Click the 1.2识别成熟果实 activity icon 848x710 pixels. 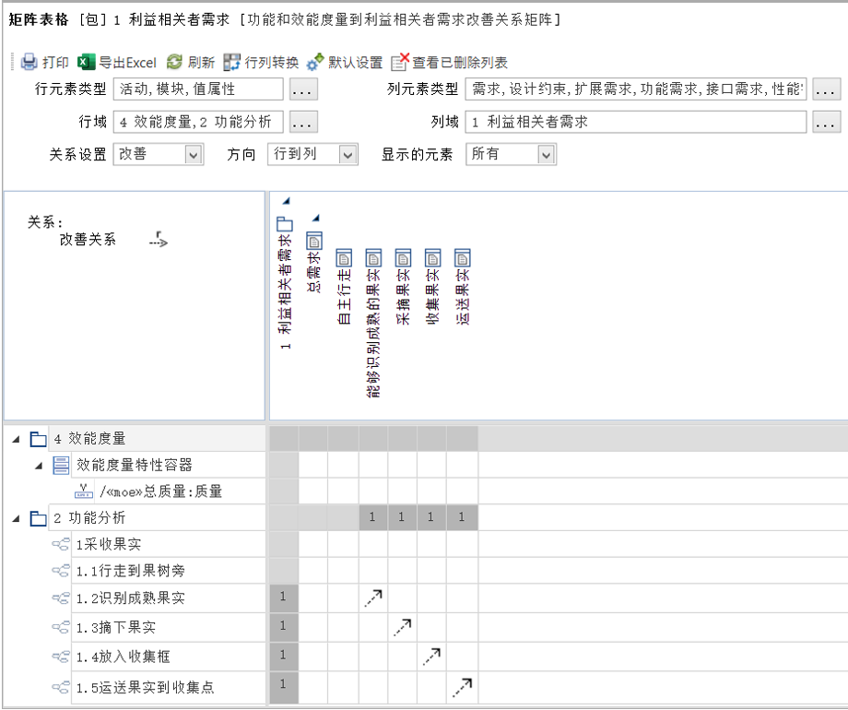pyautogui.click(x=61, y=598)
